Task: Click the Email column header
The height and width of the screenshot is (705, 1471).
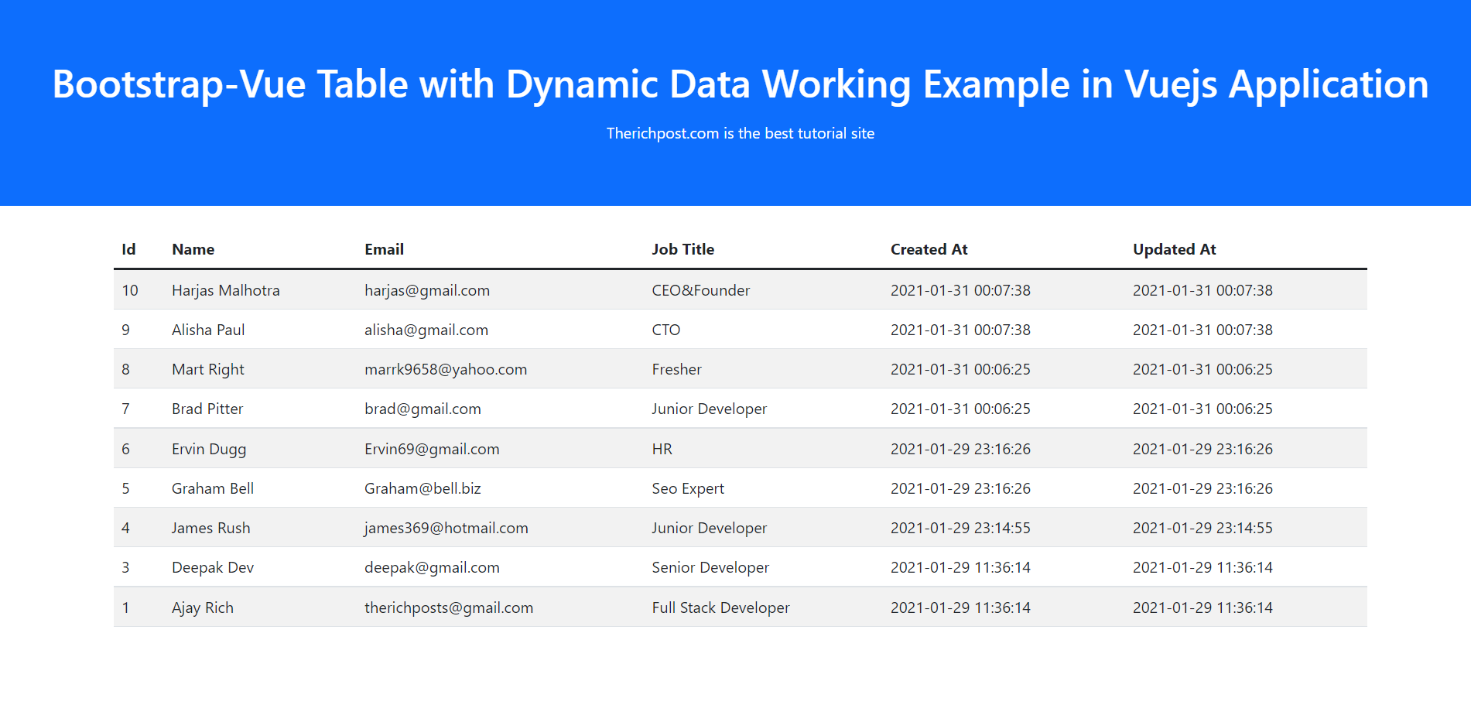Action: pos(384,249)
